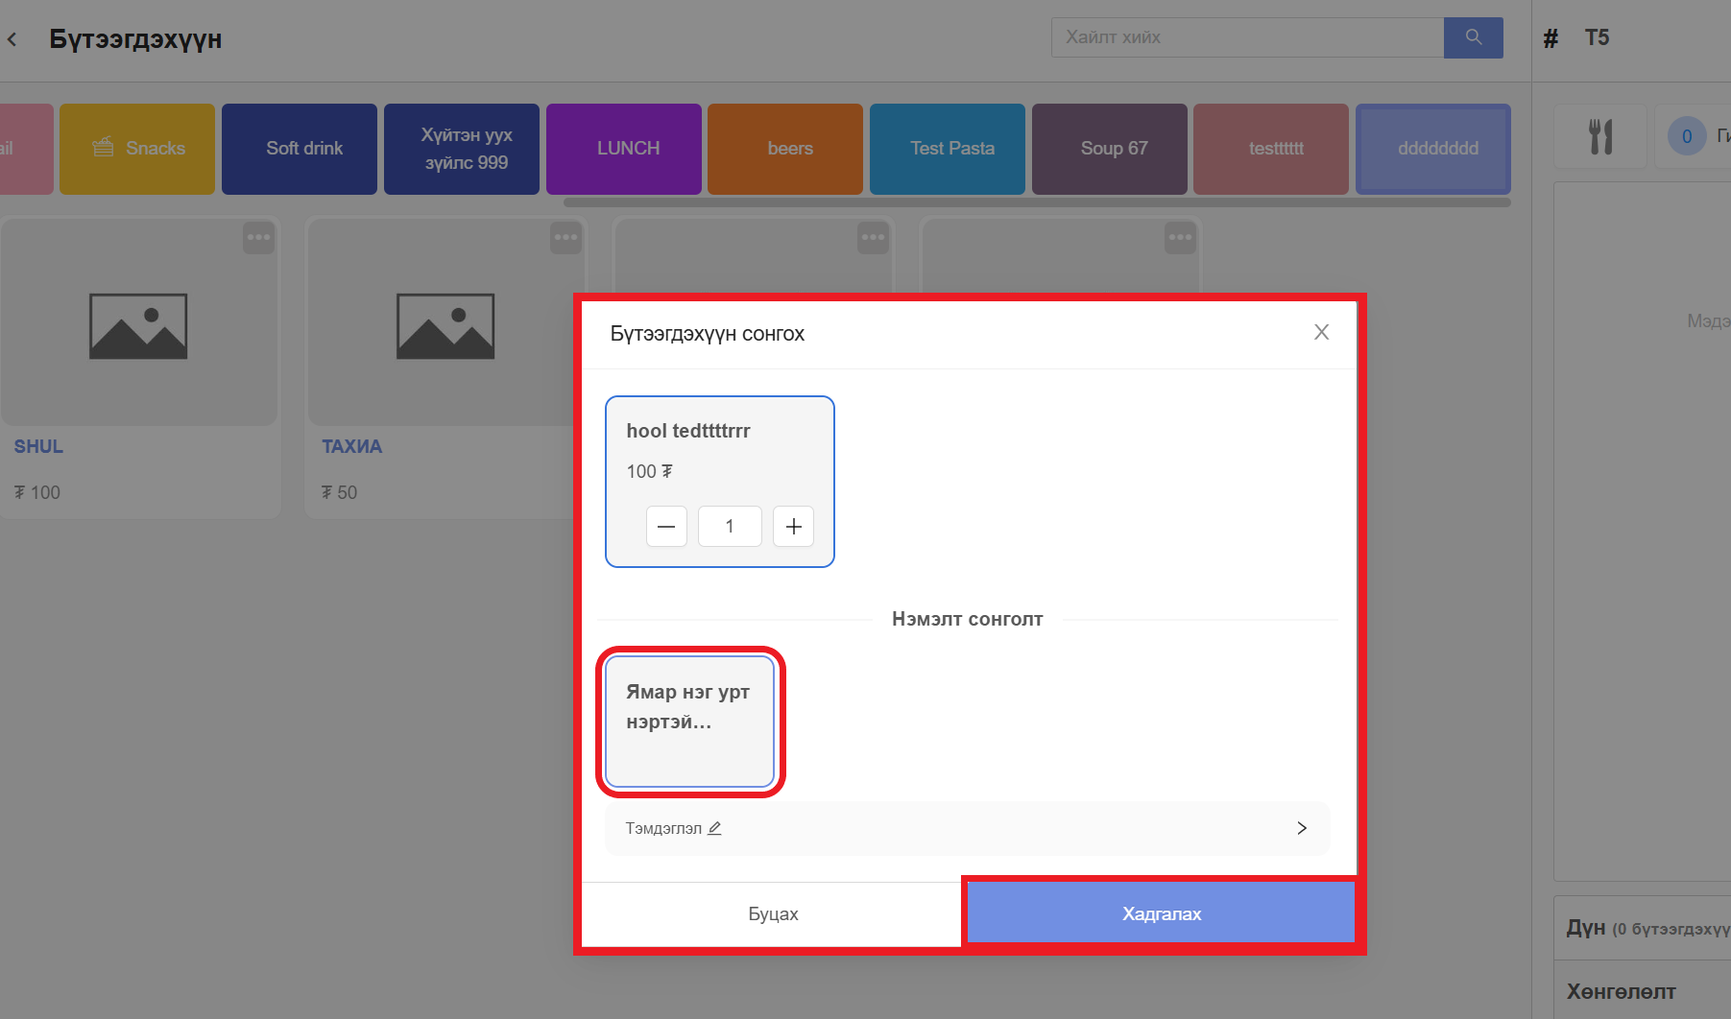Viewport: 1731px width, 1019px height.
Task: Click the pencil edit icon by Тэмдэглэл
Action: 714,828
